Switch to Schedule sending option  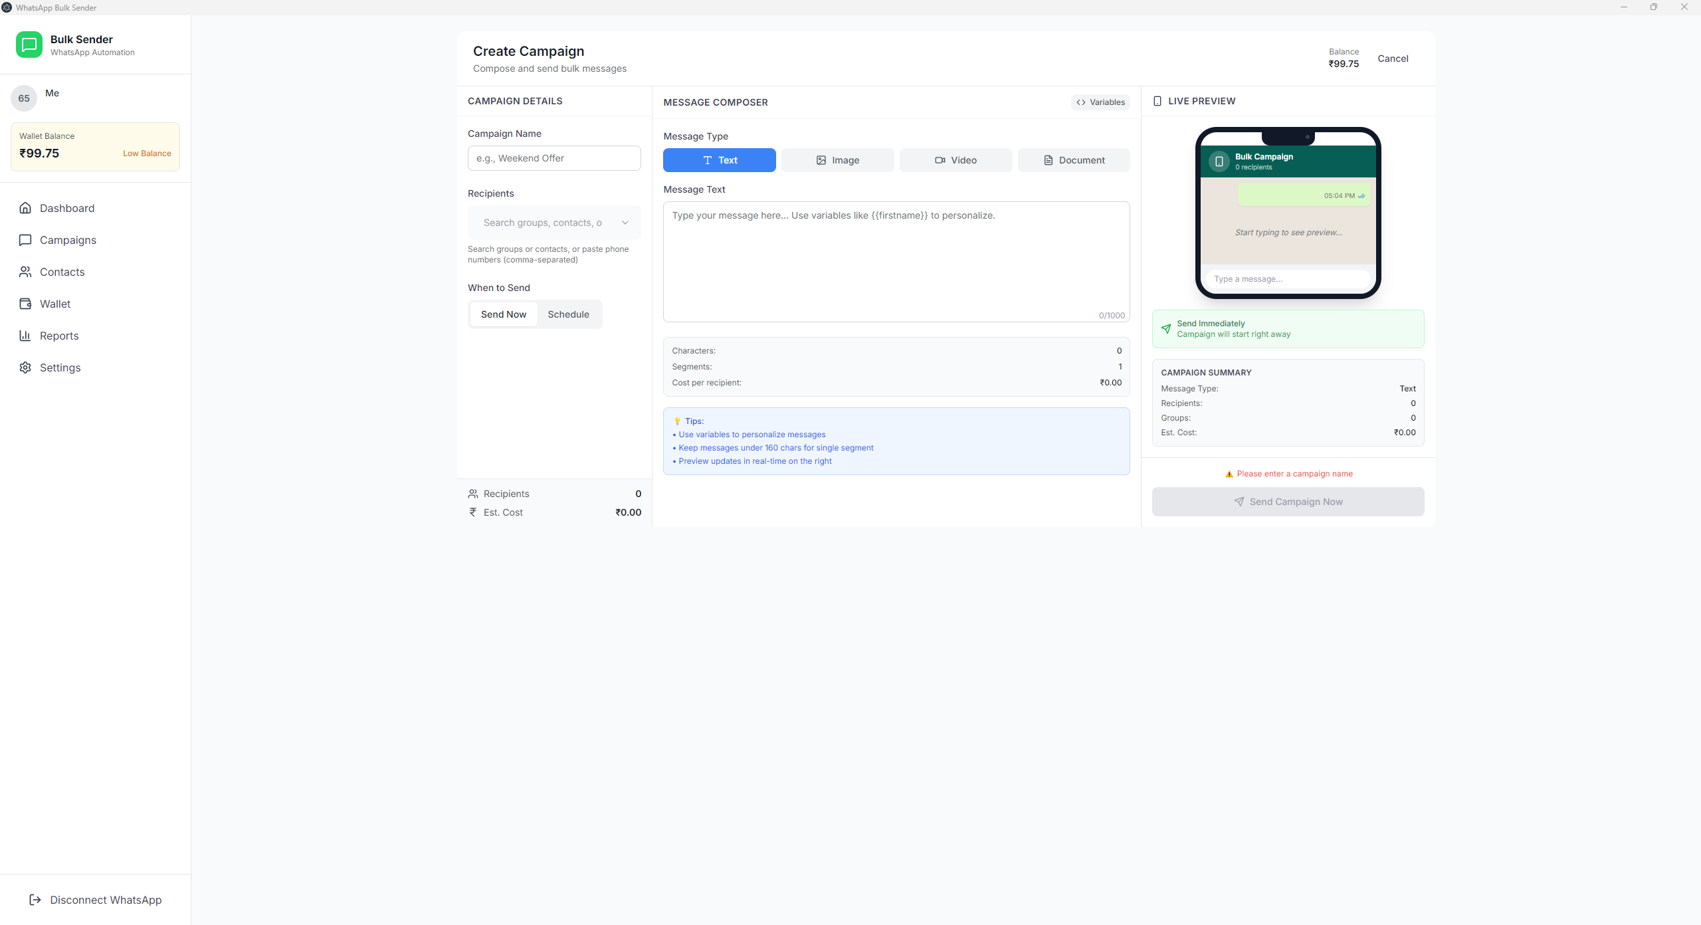click(x=568, y=314)
